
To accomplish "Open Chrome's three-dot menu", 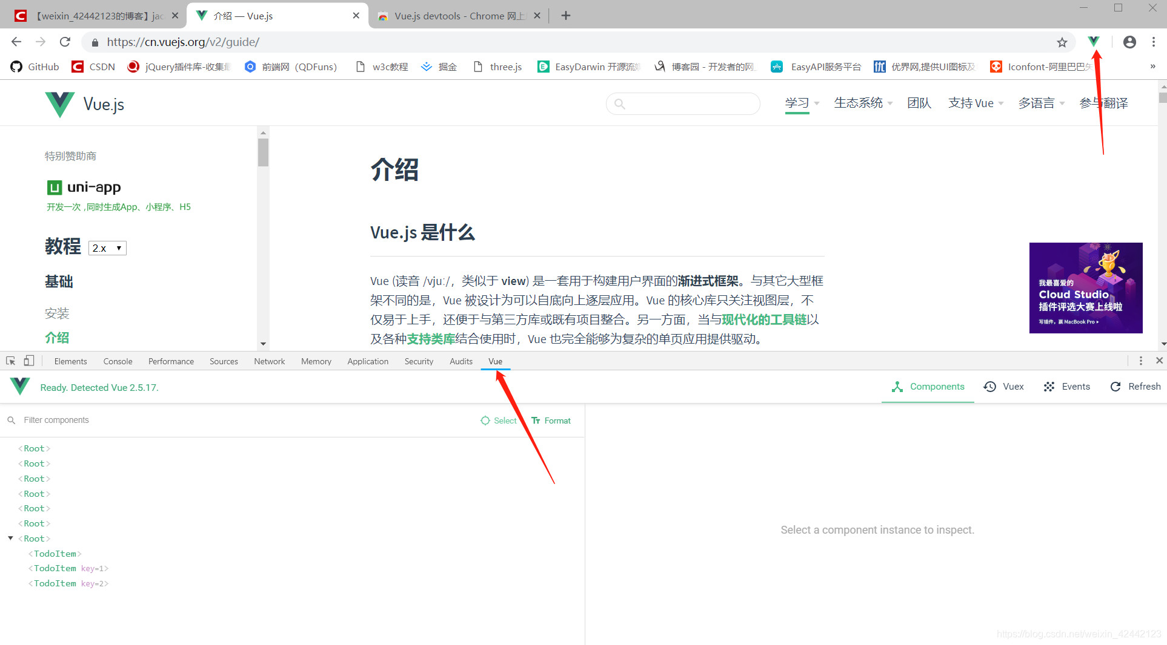I will pos(1154,42).
